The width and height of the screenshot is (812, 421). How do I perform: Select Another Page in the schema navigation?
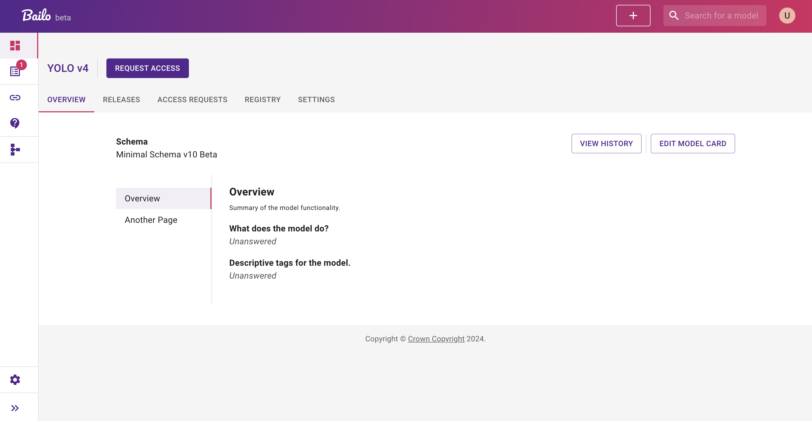coord(151,220)
